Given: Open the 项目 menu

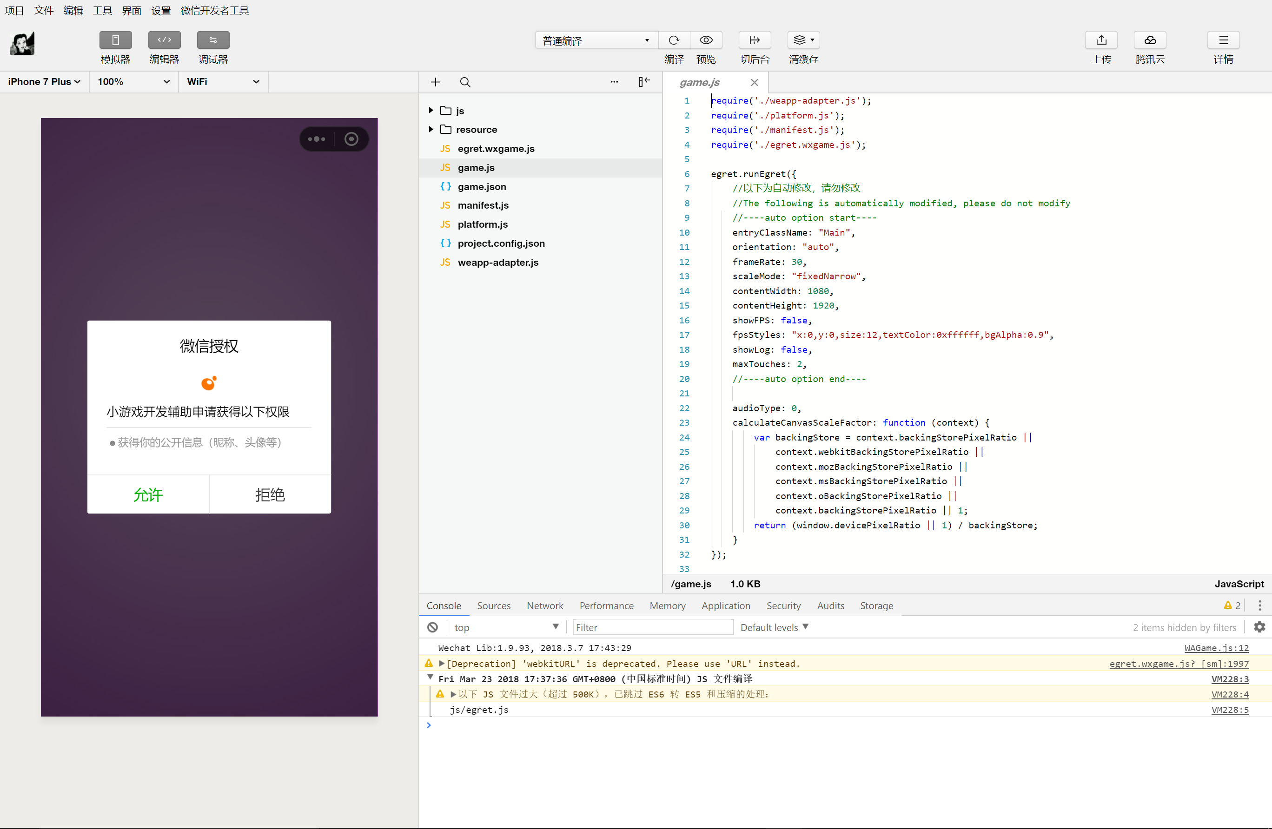Looking at the screenshot, I should tap(14, 10).
